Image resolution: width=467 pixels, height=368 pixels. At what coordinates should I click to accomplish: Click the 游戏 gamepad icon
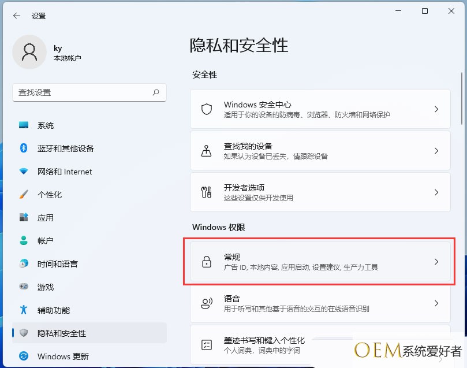click(24, 287)
